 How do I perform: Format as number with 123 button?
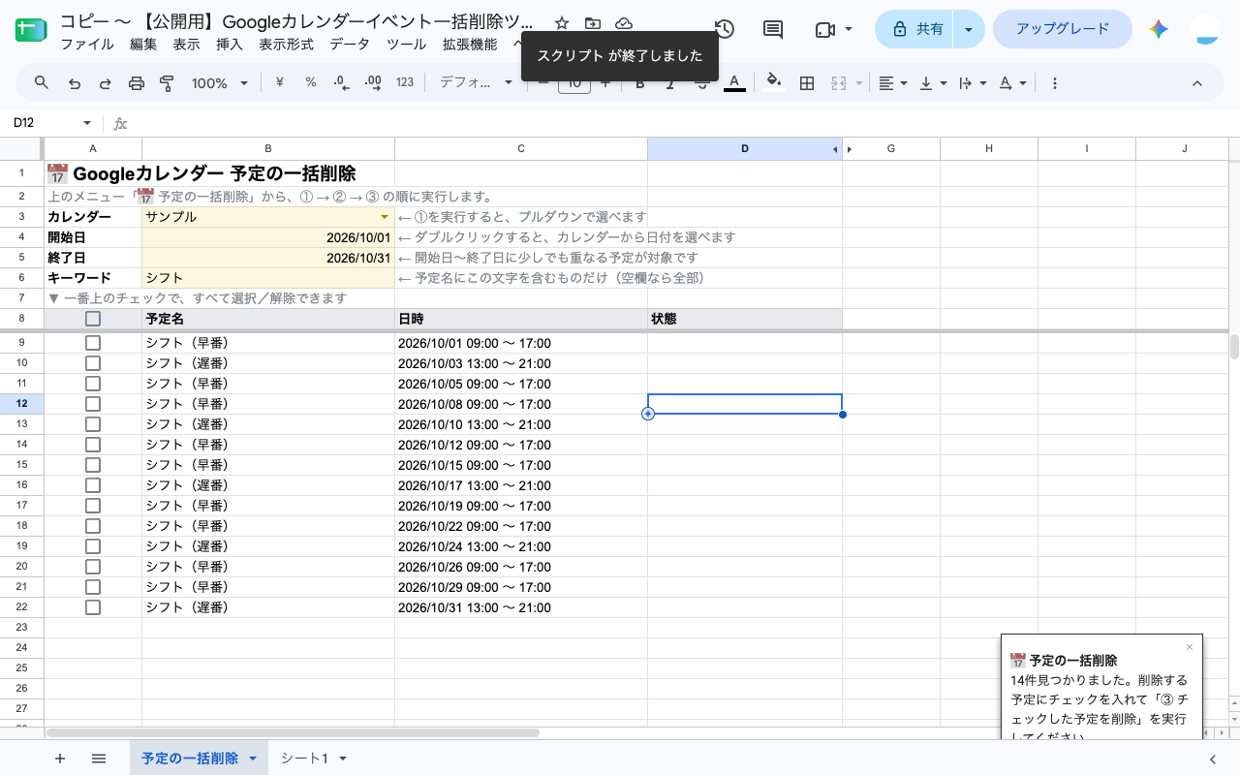tap(405, 82)
